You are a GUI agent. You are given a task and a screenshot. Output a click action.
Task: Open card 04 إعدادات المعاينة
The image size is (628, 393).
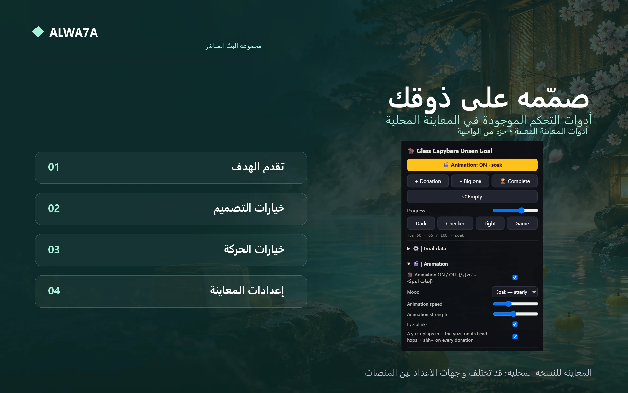(x=171, y=291)
